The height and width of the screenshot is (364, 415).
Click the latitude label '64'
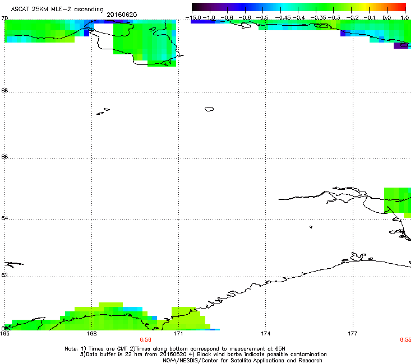(x=4, y=218)
